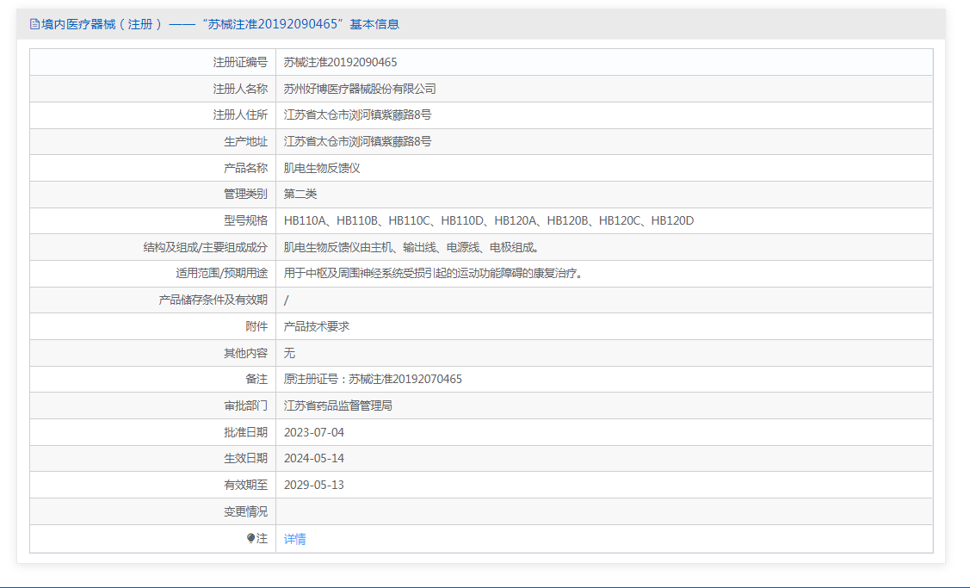Click the 结构及组成/主要组成成分 label
Screen dimensions: 970x588
click(x=206, y=248)
